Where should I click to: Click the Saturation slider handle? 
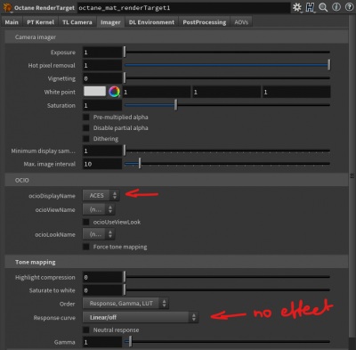point(176,105)
